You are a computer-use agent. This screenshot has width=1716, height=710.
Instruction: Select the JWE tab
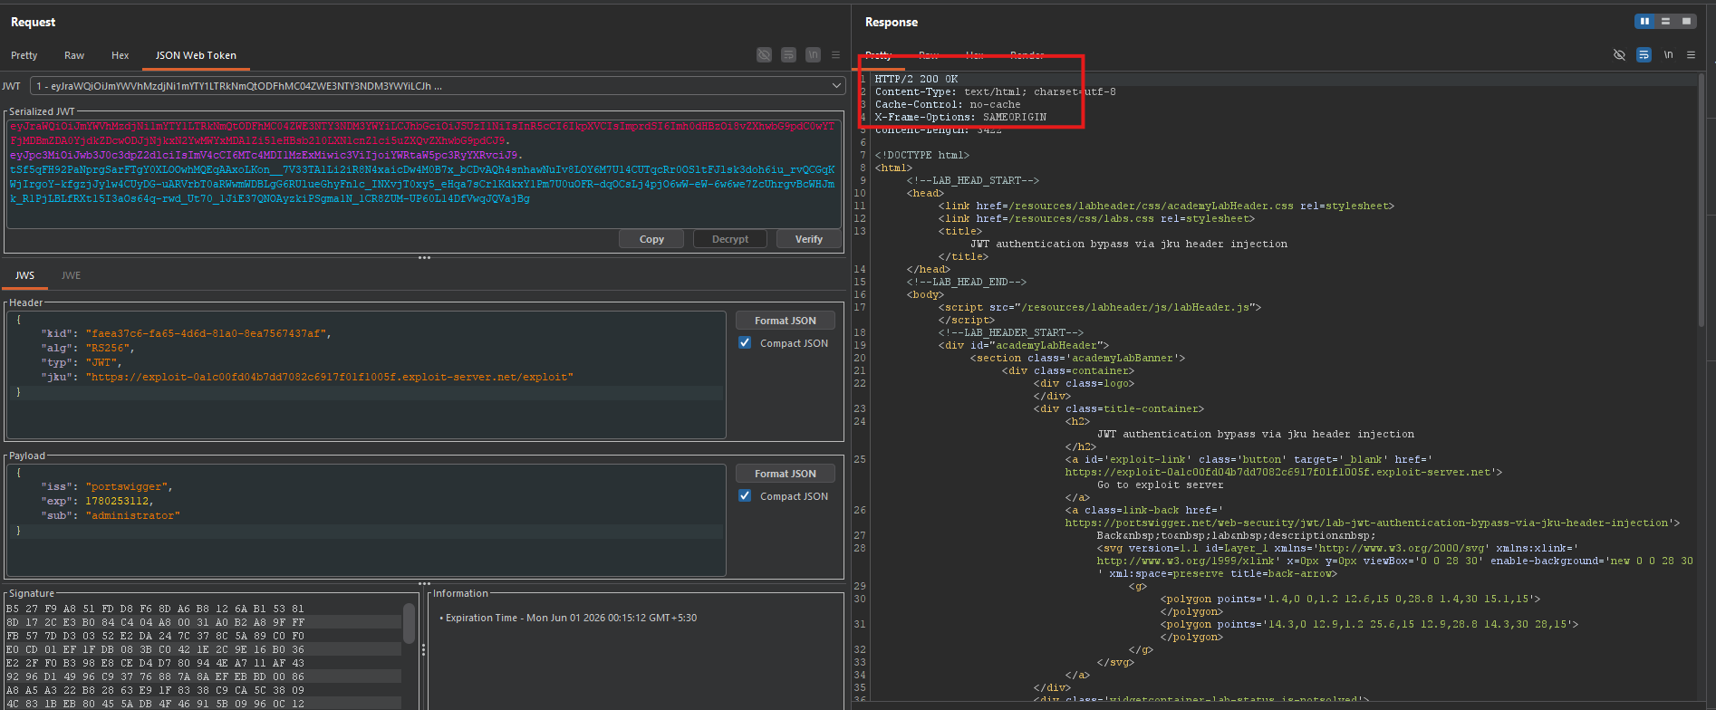(71, 275)
